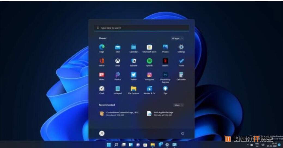Open File Explorer from the taskbar
The width and height of the screenshot is (283, 148).
[153, 145]
